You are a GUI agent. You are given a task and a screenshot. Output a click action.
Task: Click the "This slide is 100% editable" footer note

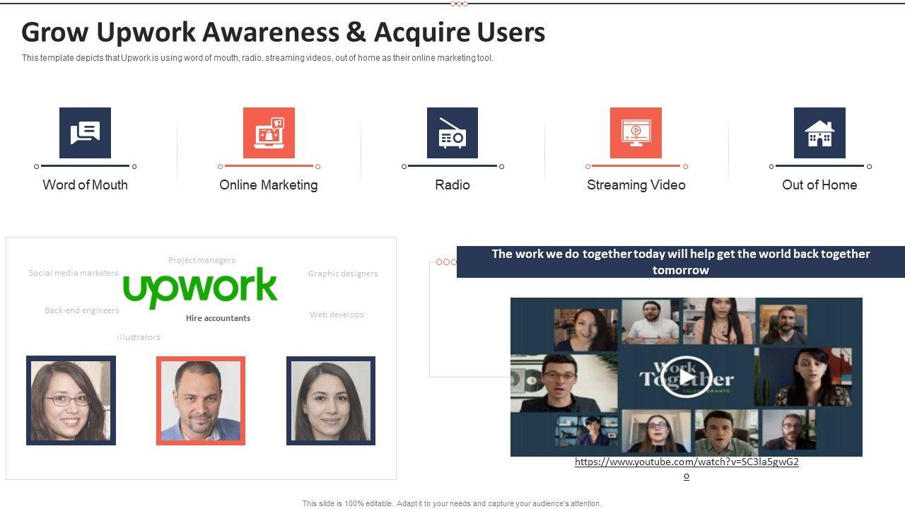tap(452, 503)
